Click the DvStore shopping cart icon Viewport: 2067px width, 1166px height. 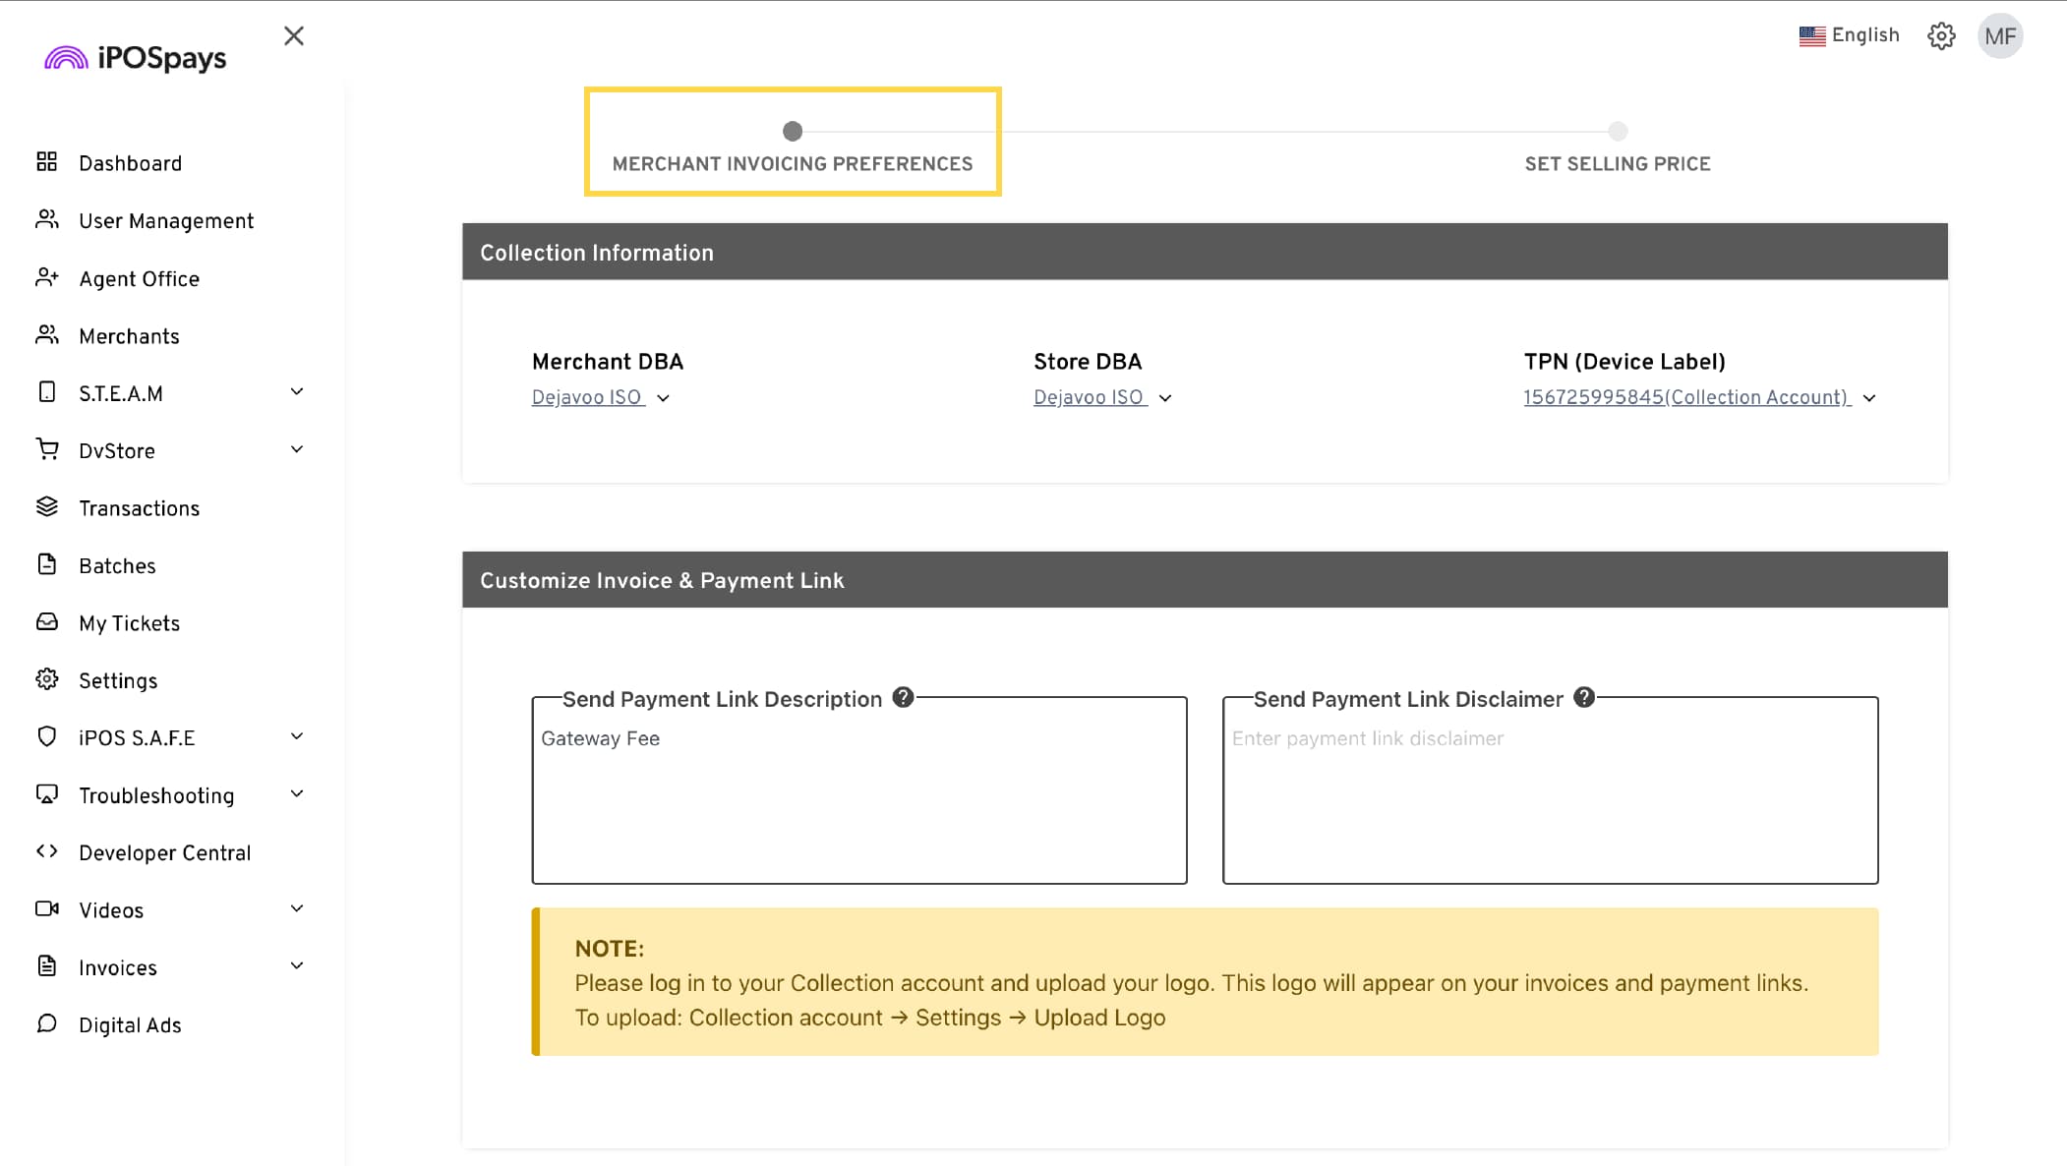[x=46, y=449]
